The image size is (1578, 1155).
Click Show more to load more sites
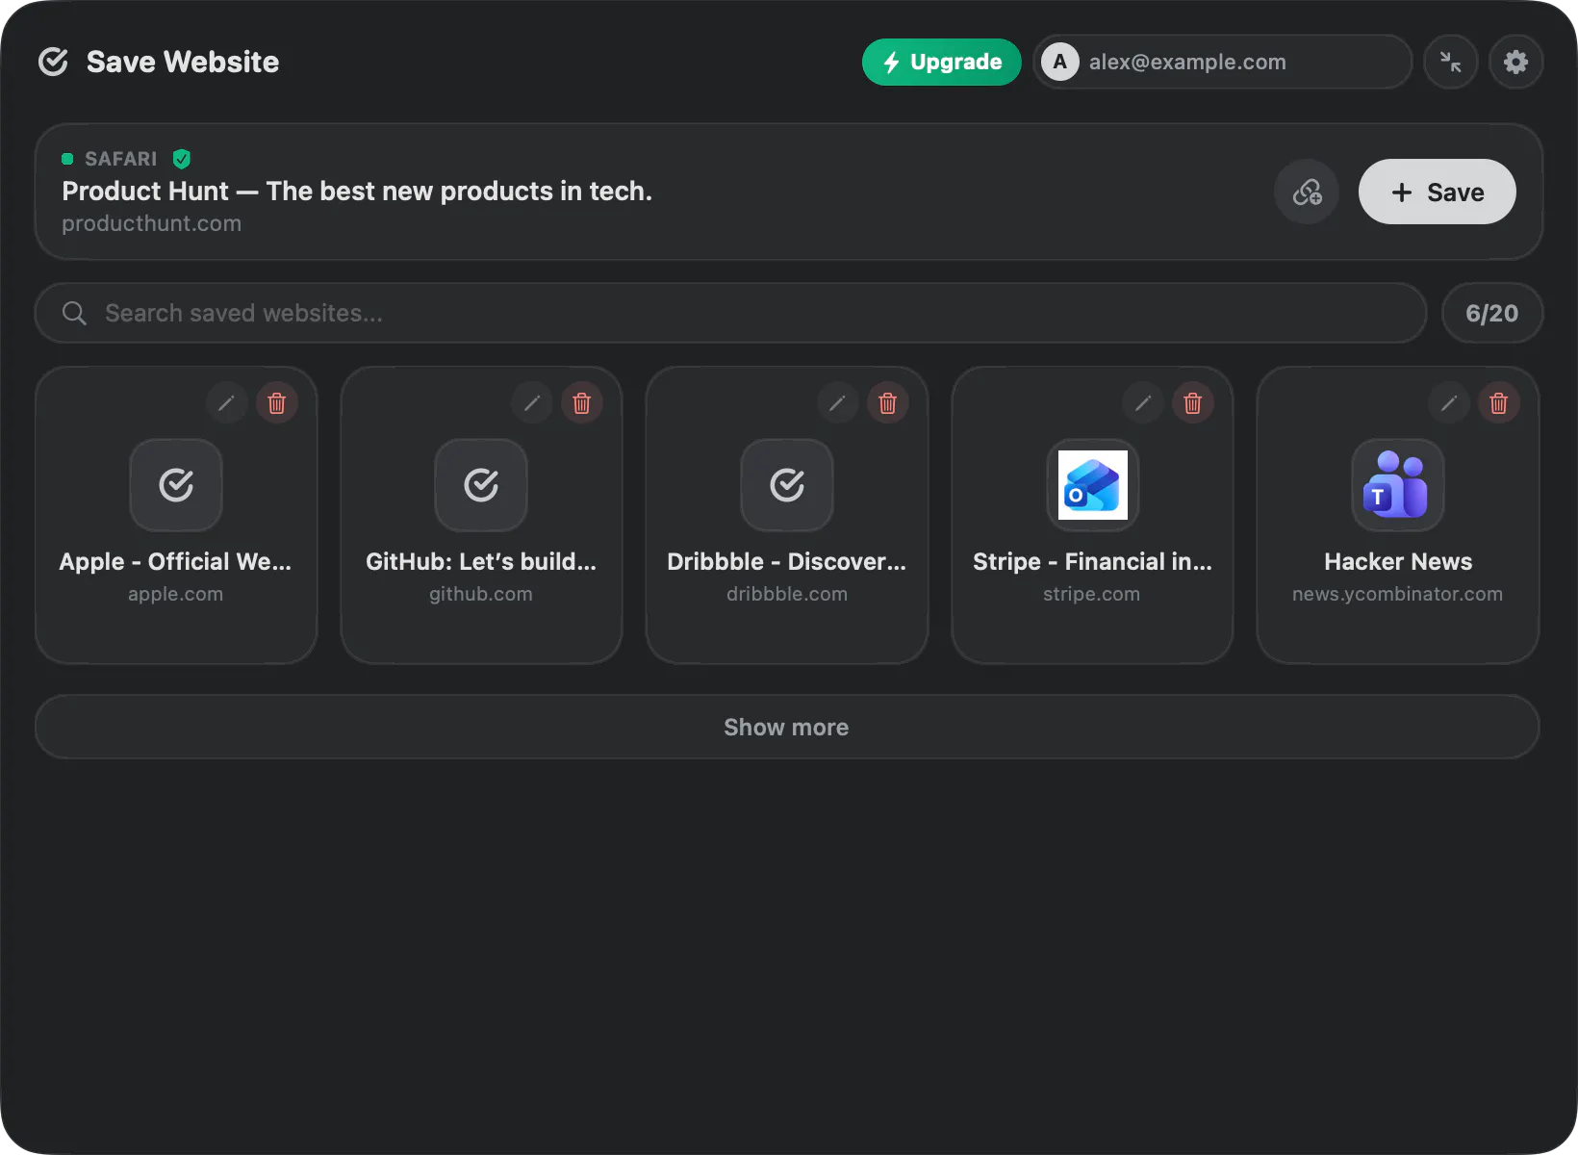pyautogui.click(x=787, y=727)
